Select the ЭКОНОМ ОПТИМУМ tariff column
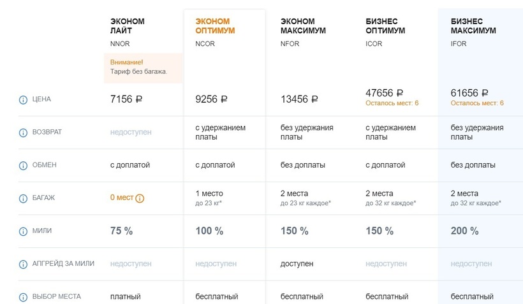This screenshot has height=304, width=523. (215, 26)
